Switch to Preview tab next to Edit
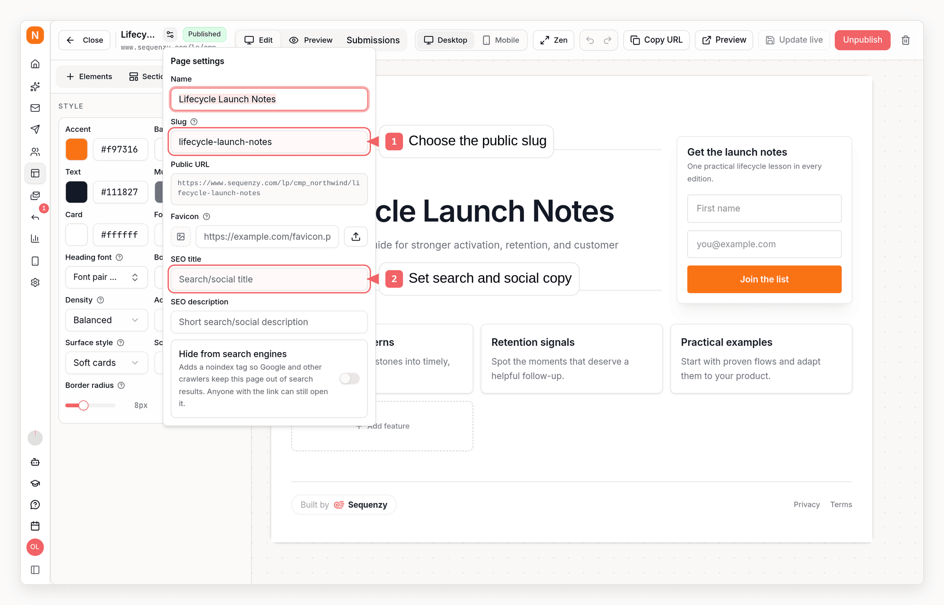This screenshot has height=605, width=944. pos(311,40)
